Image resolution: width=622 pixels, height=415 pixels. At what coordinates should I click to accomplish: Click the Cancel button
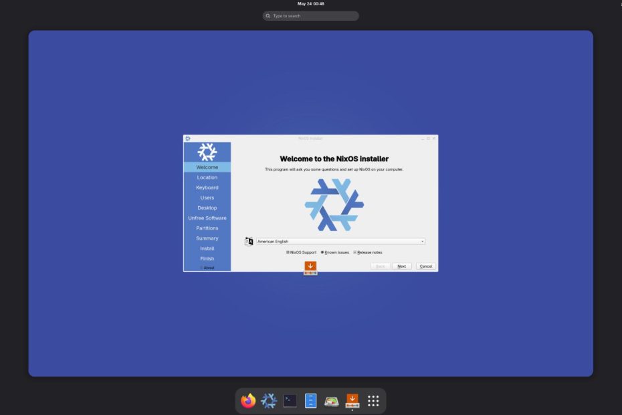coord(425,266)
